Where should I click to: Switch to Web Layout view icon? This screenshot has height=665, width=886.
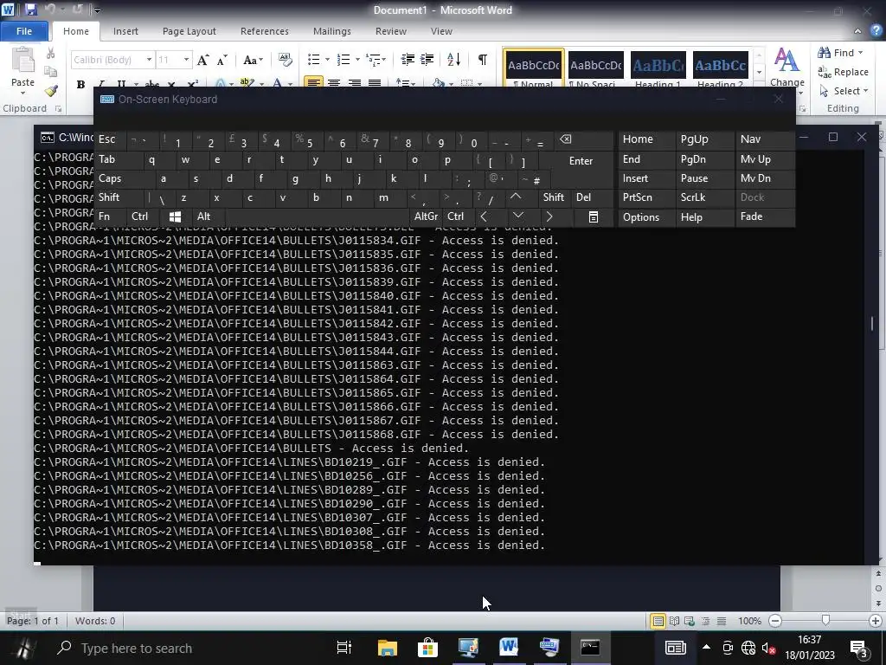[x=690, y=621]
